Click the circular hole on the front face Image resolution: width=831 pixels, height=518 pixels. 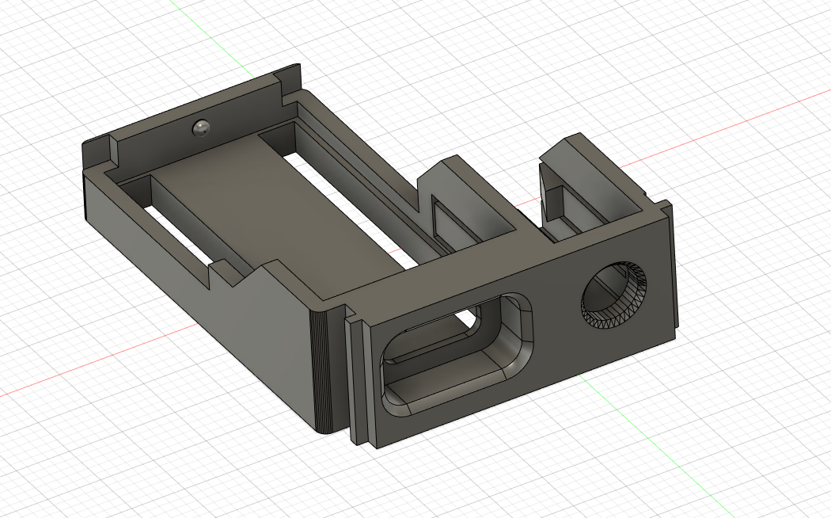coord(614,295)
